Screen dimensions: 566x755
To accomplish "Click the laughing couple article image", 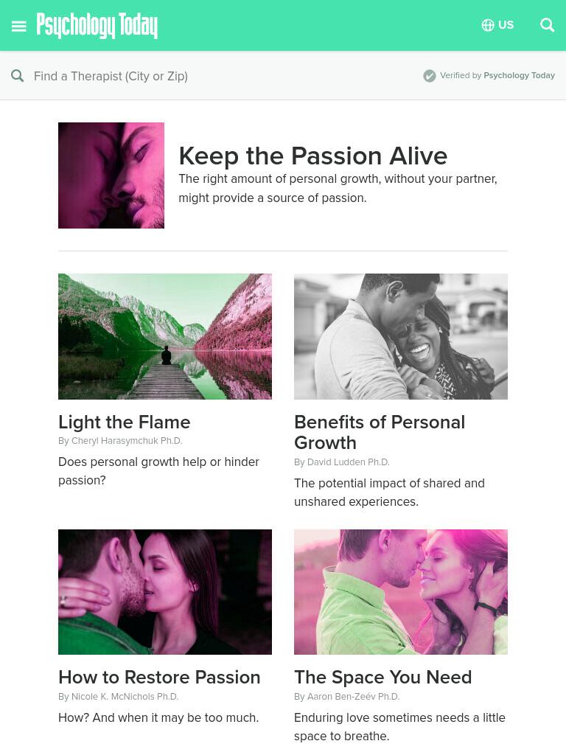I will pyautogui.click(x=401, y=336).
